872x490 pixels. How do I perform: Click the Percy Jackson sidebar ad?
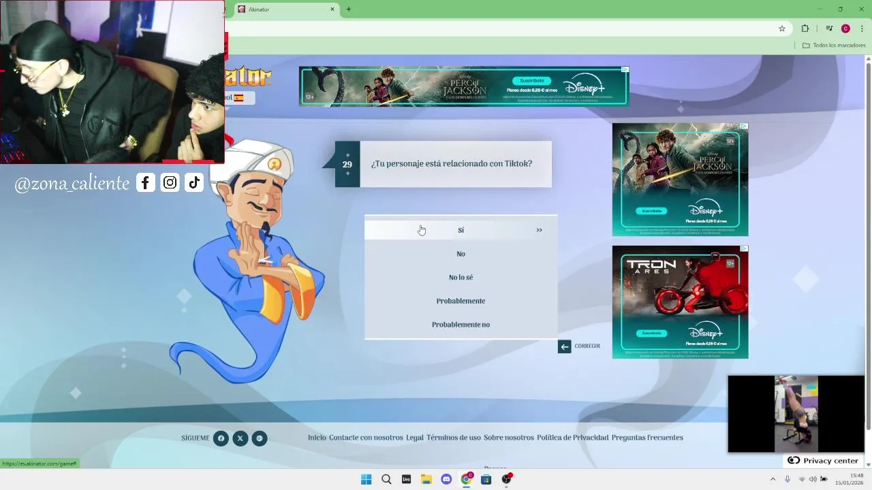click(x=680, y=180)
